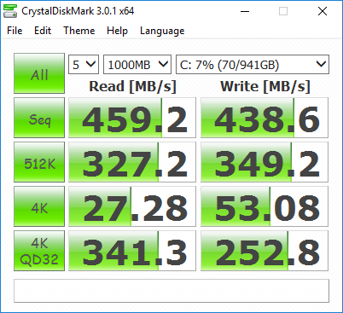
Task: Expand the C: drive selection dropdown
Action: [253, 65]
